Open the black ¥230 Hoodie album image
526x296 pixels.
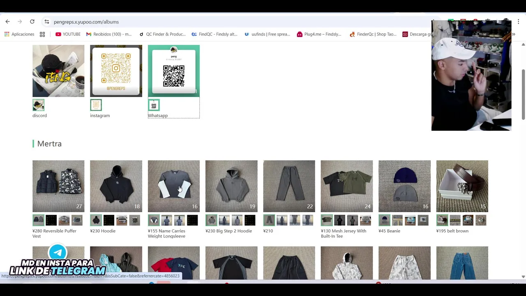click(x=116, y=186)
